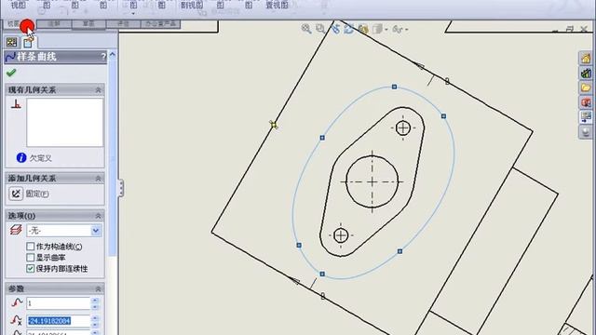Viewport: 596px width, 335px height.
Task: Click the blue info icon beside 欠定义
Action: click(x=21, y=157)
